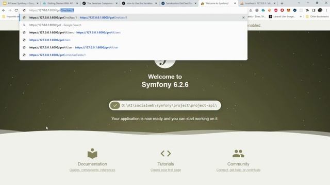Close the How to Use the Serializer tab
This screenshot has width=330, height=185.
point(156,4)
